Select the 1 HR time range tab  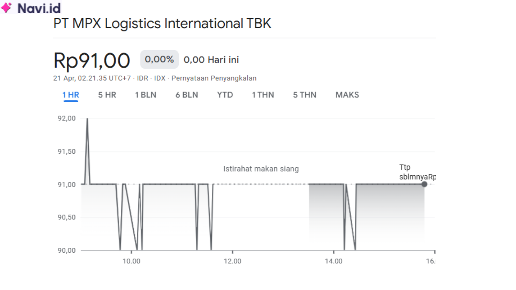[x=71, y=95]
